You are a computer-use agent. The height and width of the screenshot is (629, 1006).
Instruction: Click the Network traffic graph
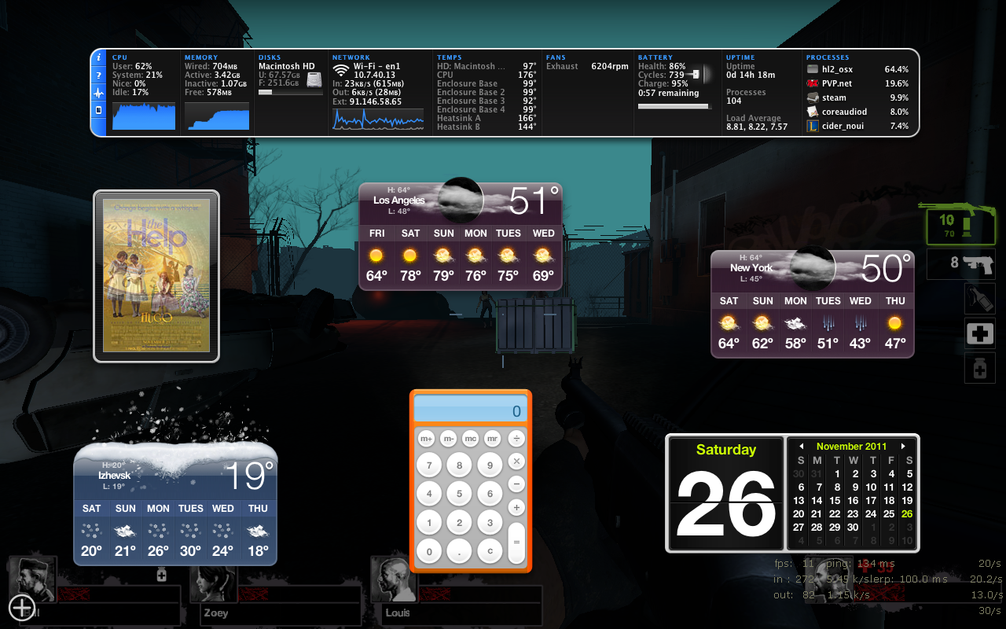coord(380,119)
